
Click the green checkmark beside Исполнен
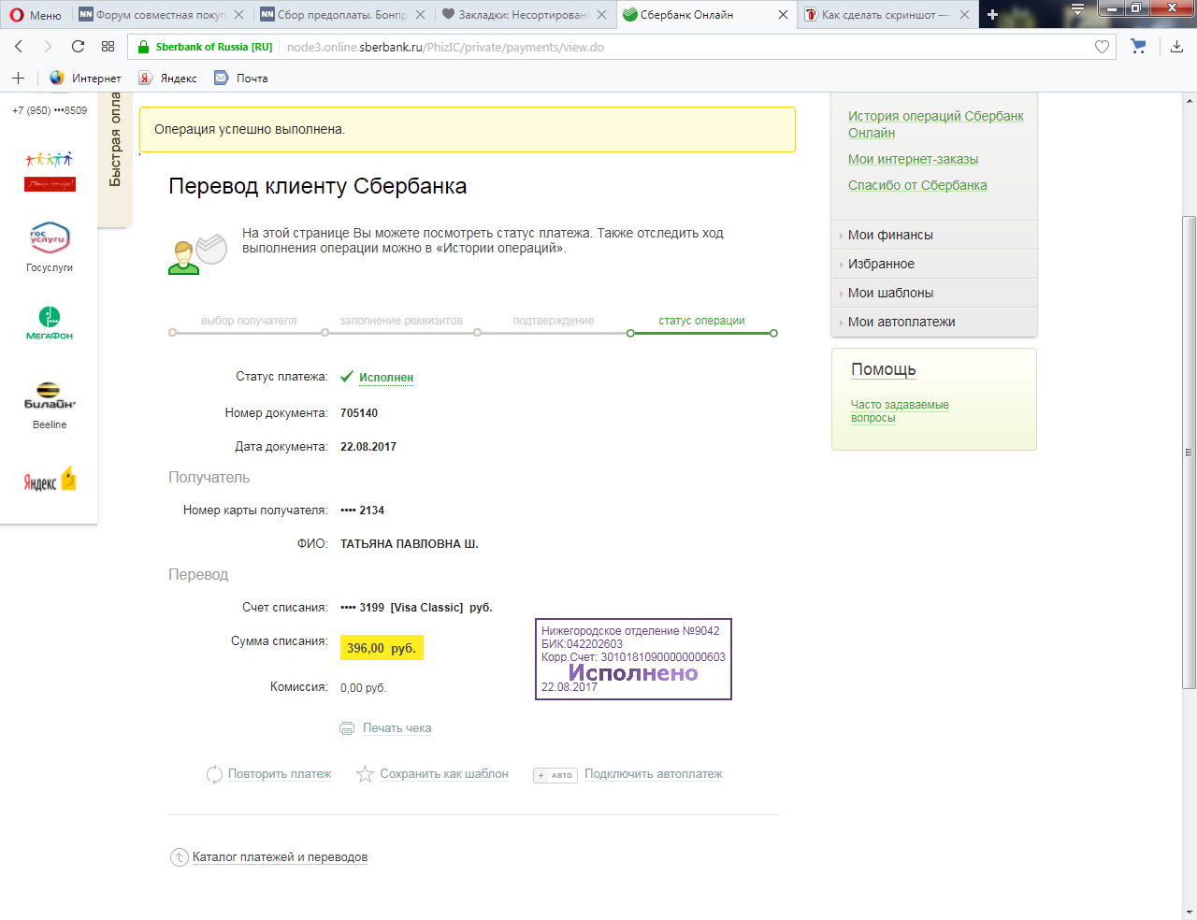click(347, 377)
